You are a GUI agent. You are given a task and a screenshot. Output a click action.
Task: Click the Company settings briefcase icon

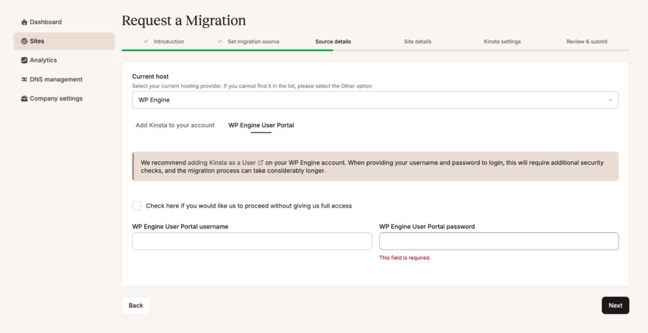coord(24,99)
